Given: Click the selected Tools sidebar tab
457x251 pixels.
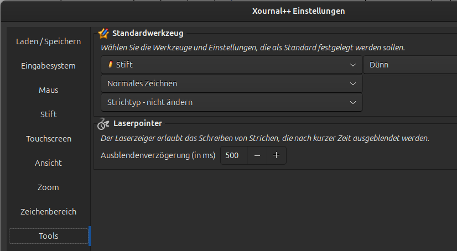Looking at the screenshot, I should point(48,236).
